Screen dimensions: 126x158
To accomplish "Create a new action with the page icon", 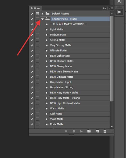I will 97,131.
